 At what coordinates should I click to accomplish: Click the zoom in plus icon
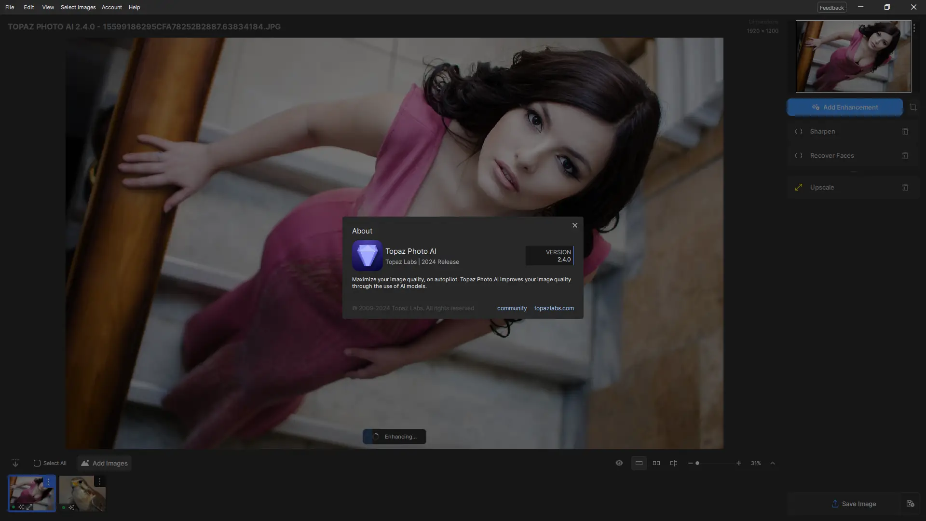pyautogui.click(x=738, y=463)
